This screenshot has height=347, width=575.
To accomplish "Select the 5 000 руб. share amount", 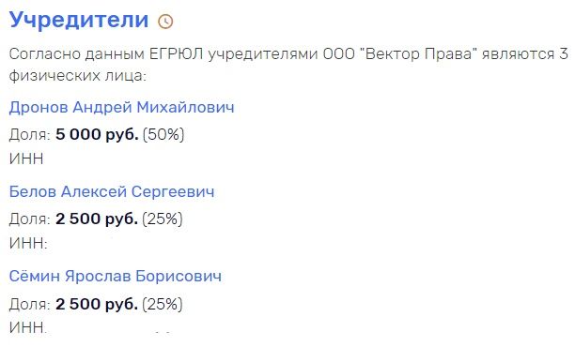I will (97, 134).
